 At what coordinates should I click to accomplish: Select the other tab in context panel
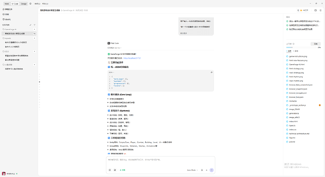coord(296,51)
